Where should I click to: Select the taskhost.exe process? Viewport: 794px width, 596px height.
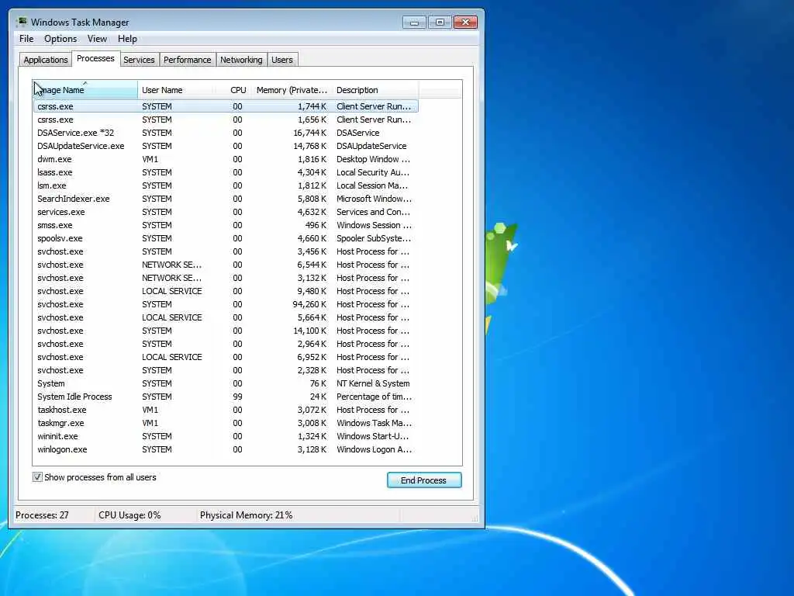tap(226, 410)
